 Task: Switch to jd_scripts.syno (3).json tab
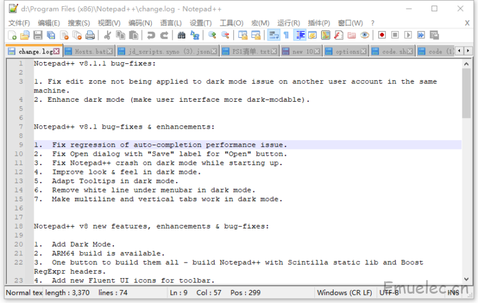click(167, 52)
